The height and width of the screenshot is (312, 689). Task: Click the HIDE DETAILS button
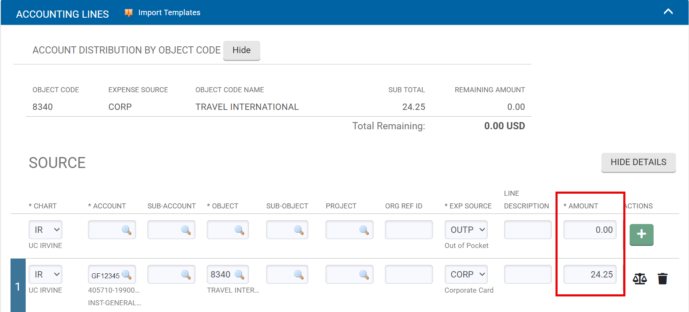[x=638, y=163]
